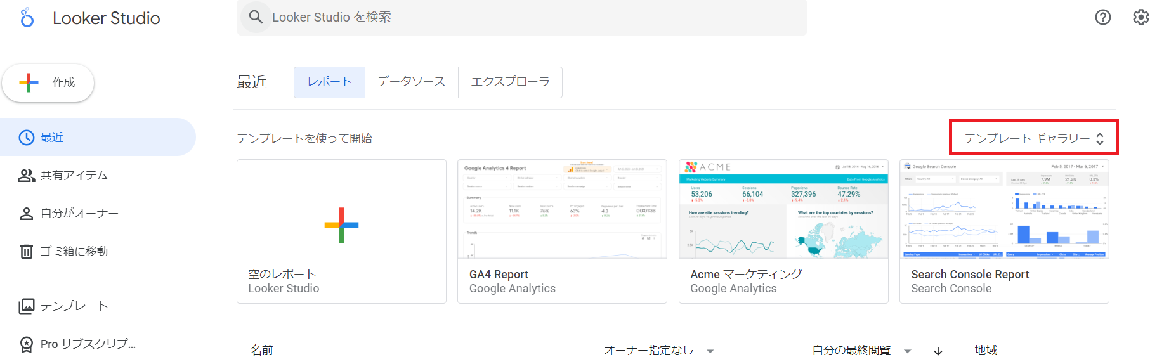Click the colorful plus in 作成 button
Screen dimensions: 1157x357
29,82
